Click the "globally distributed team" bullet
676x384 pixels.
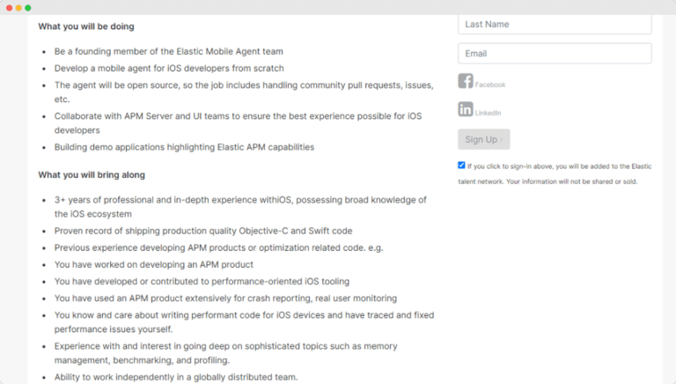(176, 377)
